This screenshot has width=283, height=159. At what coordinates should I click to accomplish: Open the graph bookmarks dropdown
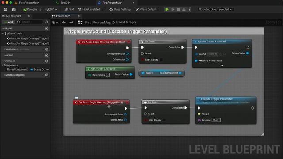tap(55, 23)
